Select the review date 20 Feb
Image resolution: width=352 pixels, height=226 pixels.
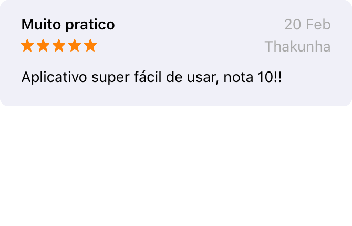click(307, 25)
